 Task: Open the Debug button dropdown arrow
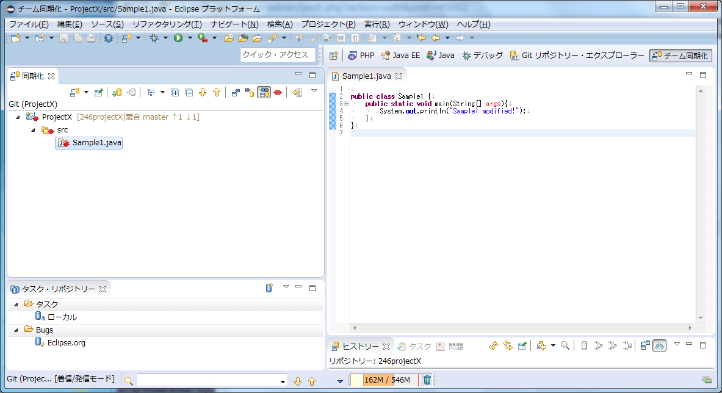click(x=165, y=38)
